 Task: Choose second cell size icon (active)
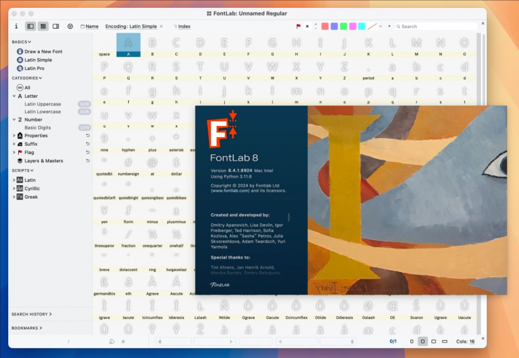tap(423, 342)
